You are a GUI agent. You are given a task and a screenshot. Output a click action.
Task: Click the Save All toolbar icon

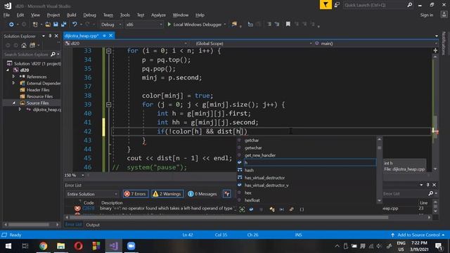64,25
